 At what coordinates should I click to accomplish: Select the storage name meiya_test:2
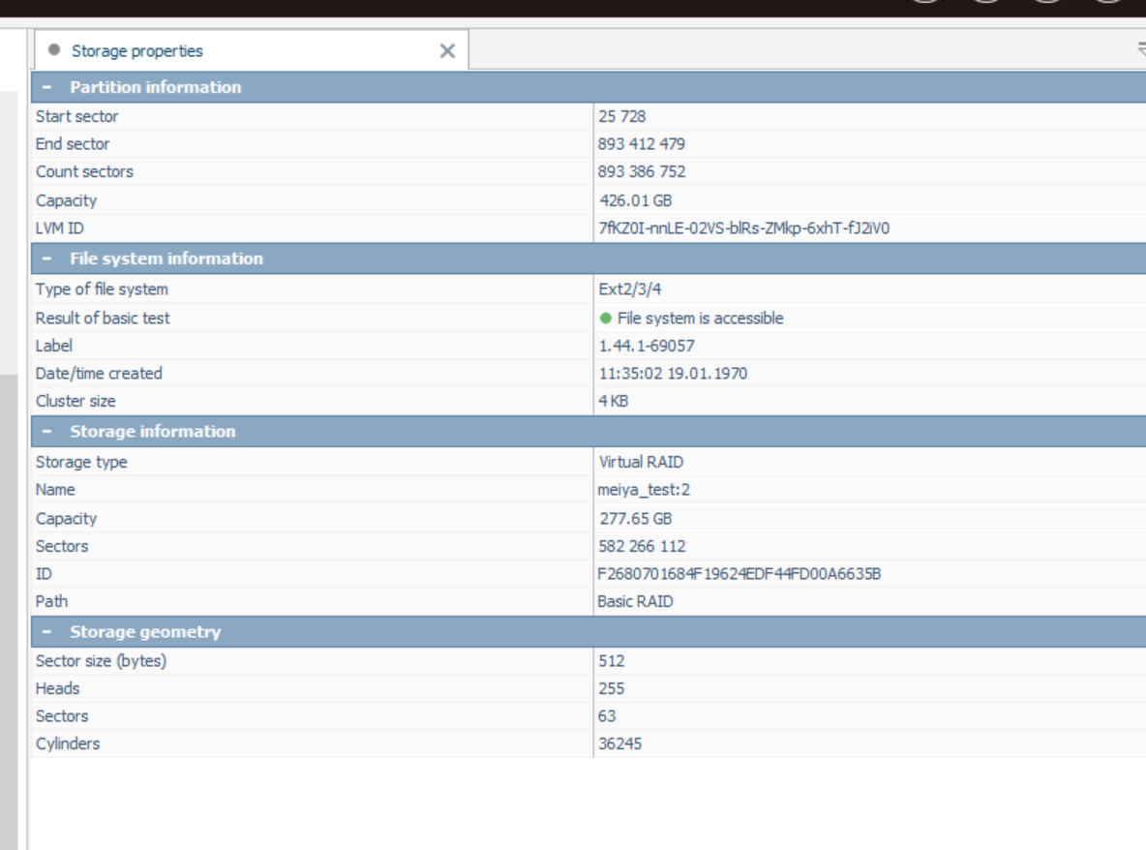pos(644,490)
